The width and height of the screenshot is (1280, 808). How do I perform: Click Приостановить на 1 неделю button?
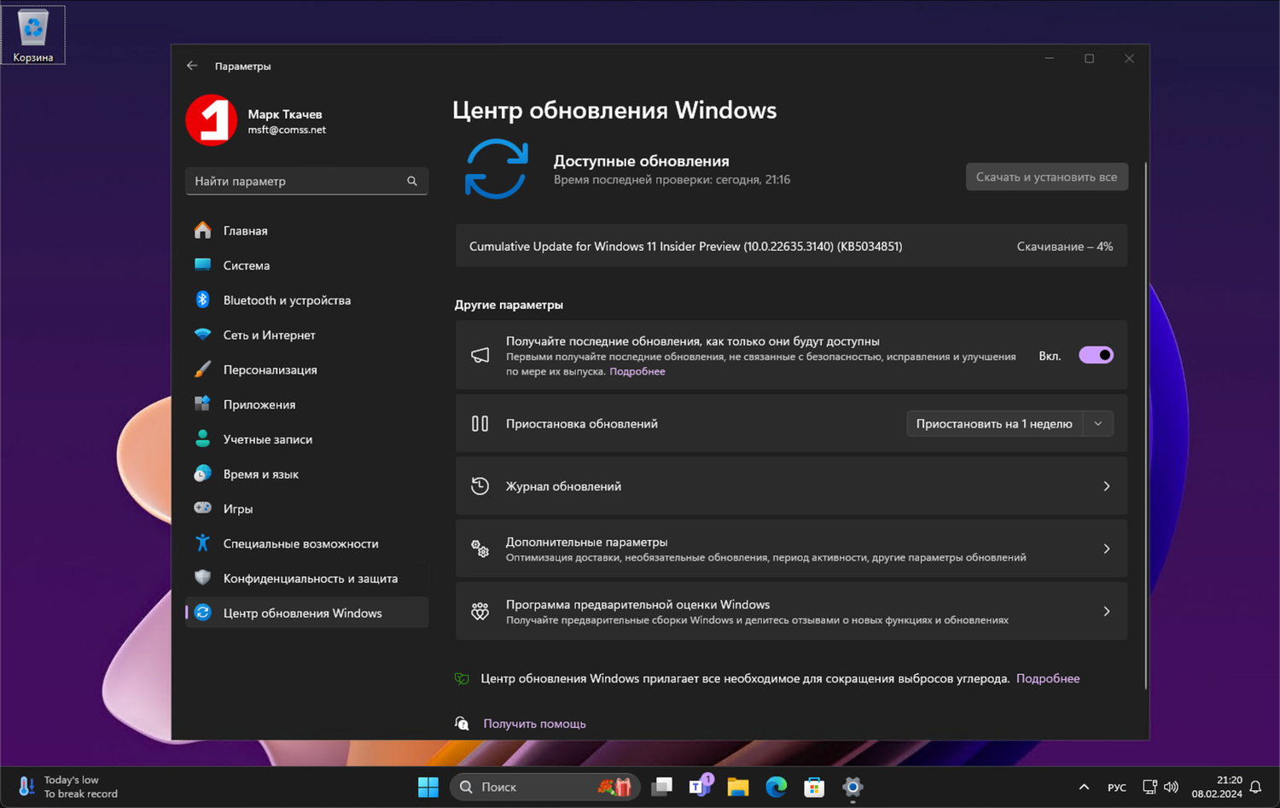[994, 423]
